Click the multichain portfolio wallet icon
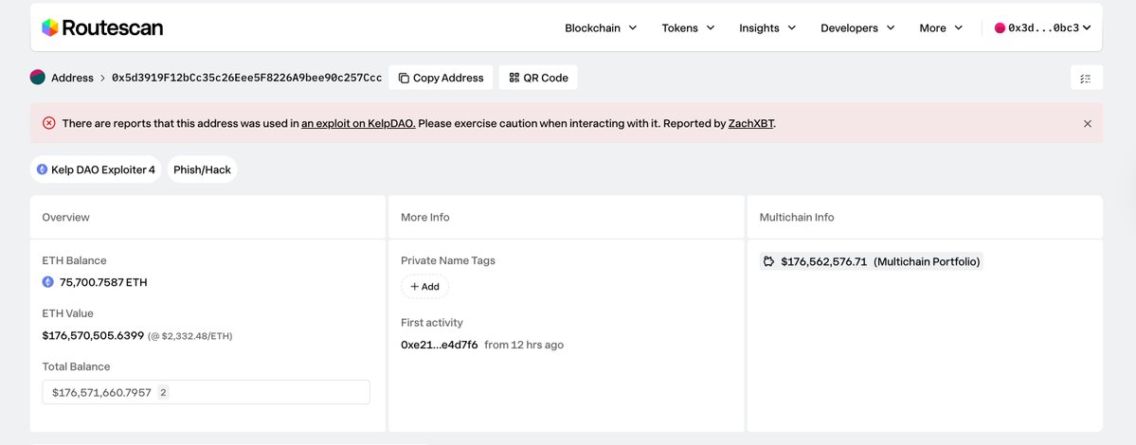Viewport: 1136px width, 445px height. [769, 261]
